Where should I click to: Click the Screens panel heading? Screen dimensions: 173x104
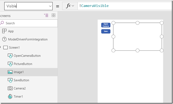tap(5, 16)
